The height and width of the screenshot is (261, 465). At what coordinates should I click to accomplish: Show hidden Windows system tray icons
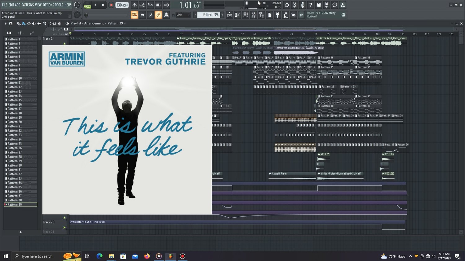410,256
